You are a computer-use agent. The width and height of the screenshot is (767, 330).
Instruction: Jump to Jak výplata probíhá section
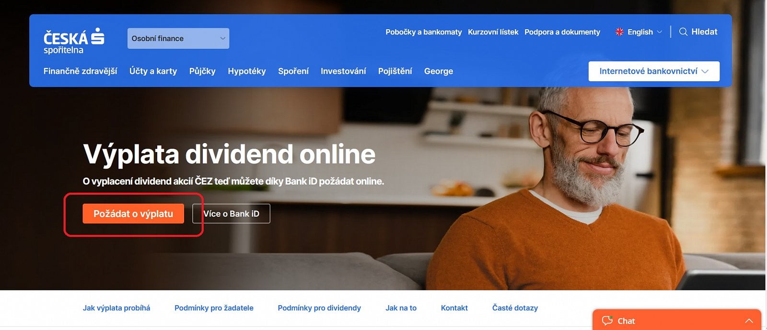point(116,308)
